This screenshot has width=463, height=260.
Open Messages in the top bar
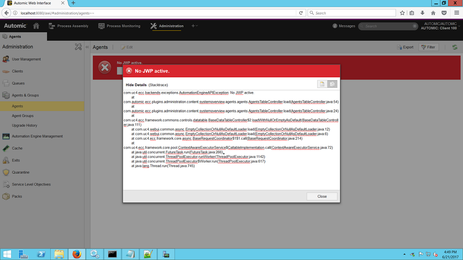[343, 26]
